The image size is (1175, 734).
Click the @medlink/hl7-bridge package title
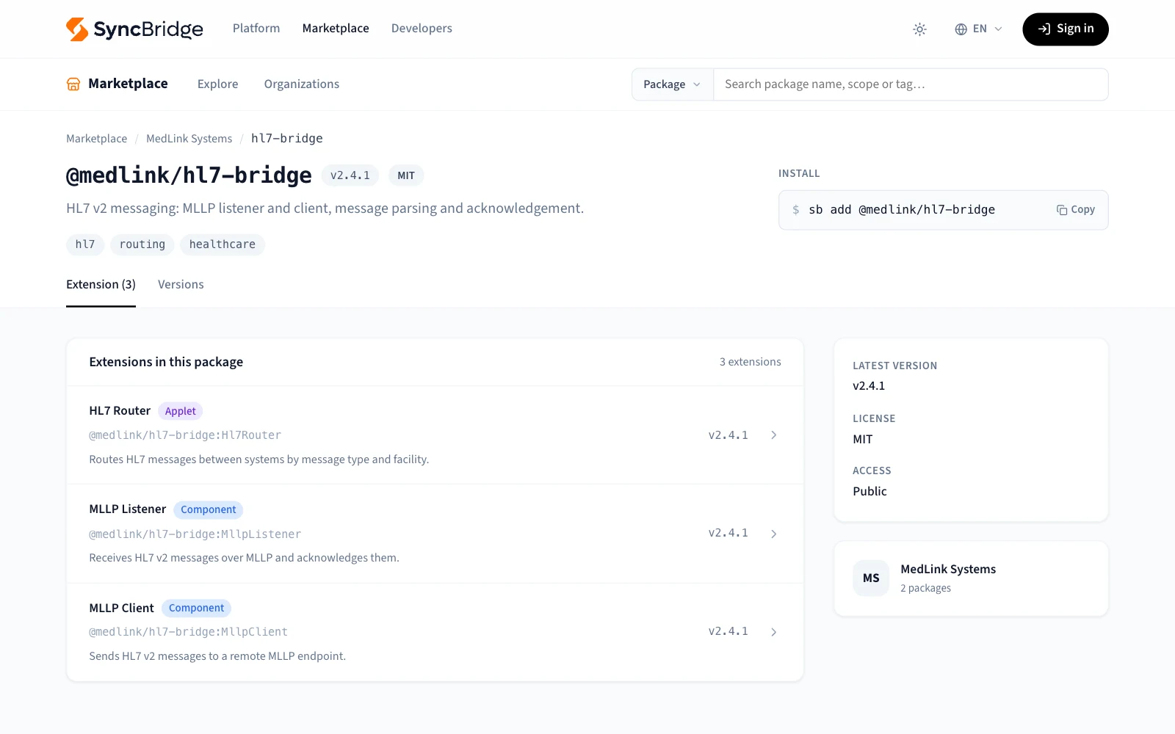point(189,175)
